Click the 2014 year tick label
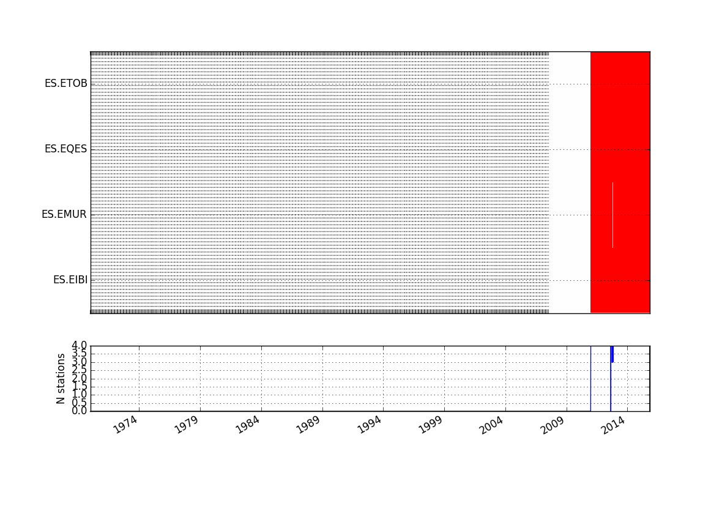 (614, 425)
